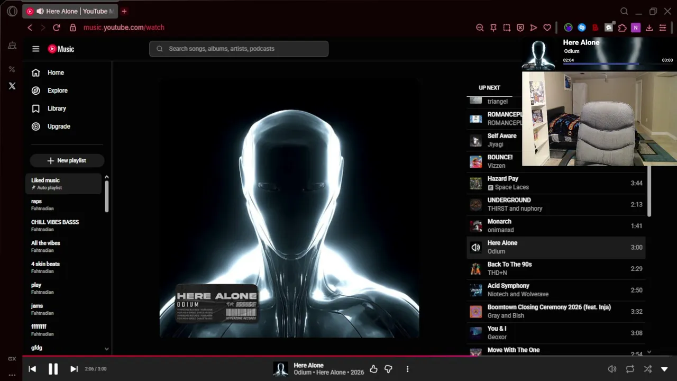
Task: Play You & I by Geoxor
Action: [x=556, y=333]
